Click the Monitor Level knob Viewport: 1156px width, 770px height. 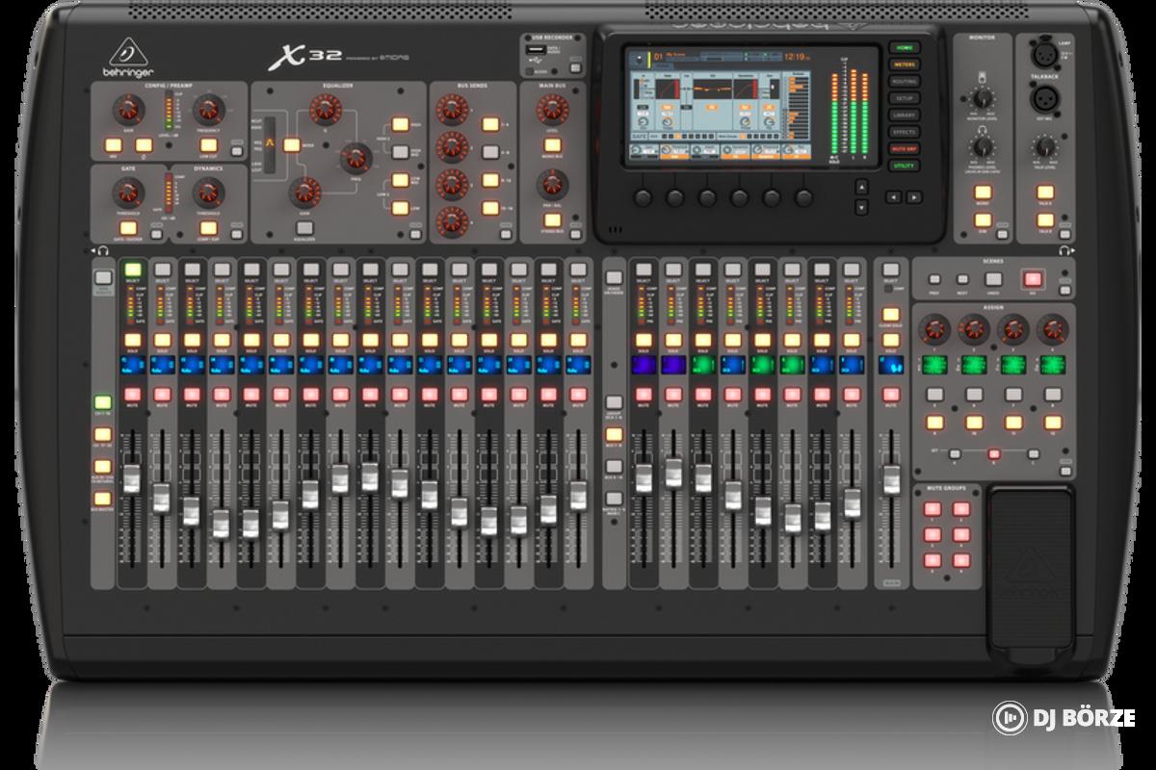coord(981,98)
